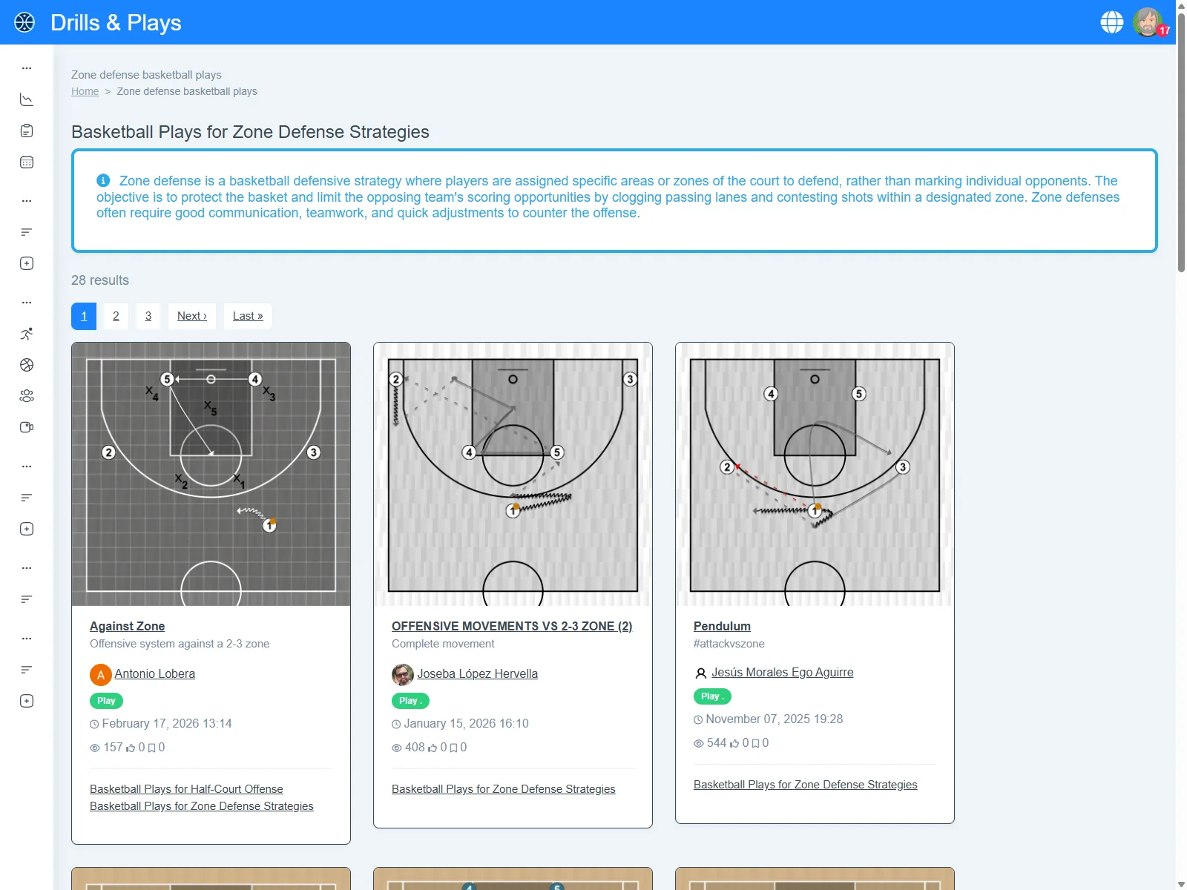The image size is (1187, 890).
Task: Visit Joseba López Hervella's author profile
Action: (477, 673)
